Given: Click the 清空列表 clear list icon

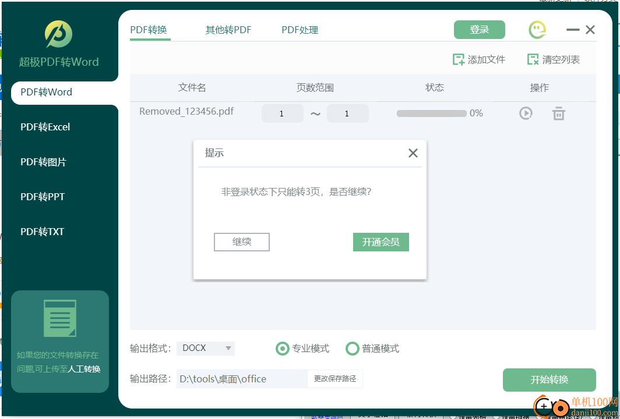Looking at the screenshot, I should (533, 59).
